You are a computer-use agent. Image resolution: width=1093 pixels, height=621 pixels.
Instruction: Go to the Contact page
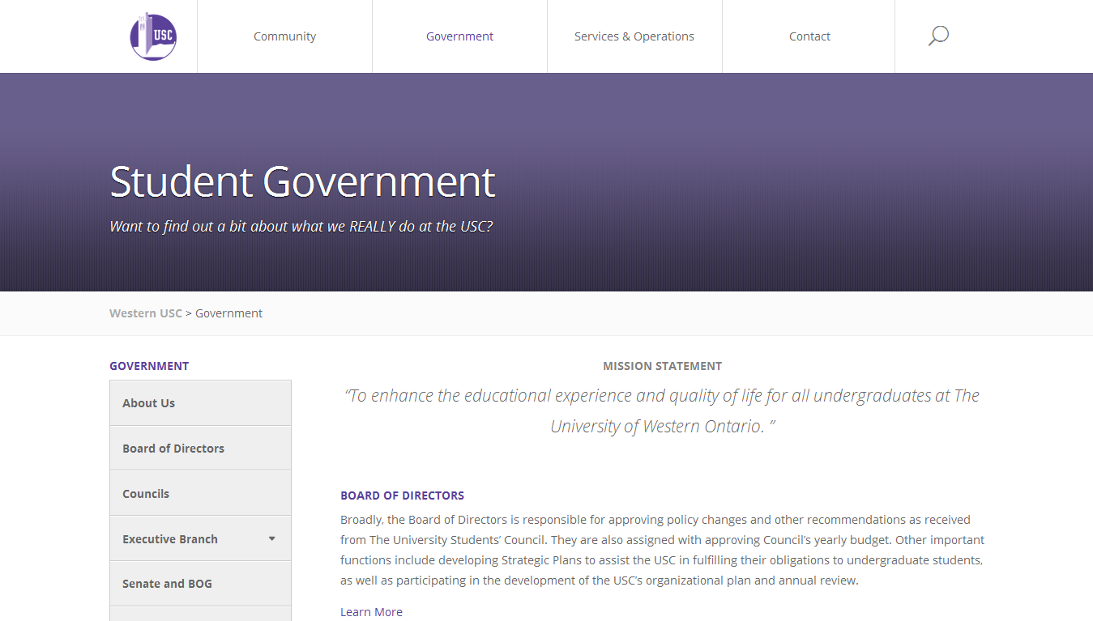point(809,36)
